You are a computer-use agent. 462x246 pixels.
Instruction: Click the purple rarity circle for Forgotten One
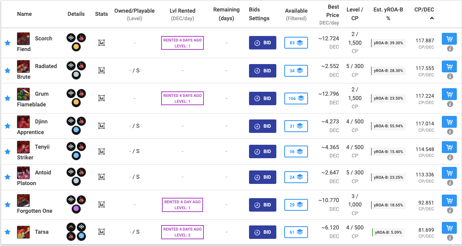(76, 209)
